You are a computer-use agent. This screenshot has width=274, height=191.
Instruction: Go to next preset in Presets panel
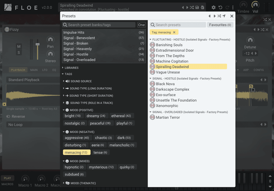[214, 16]
